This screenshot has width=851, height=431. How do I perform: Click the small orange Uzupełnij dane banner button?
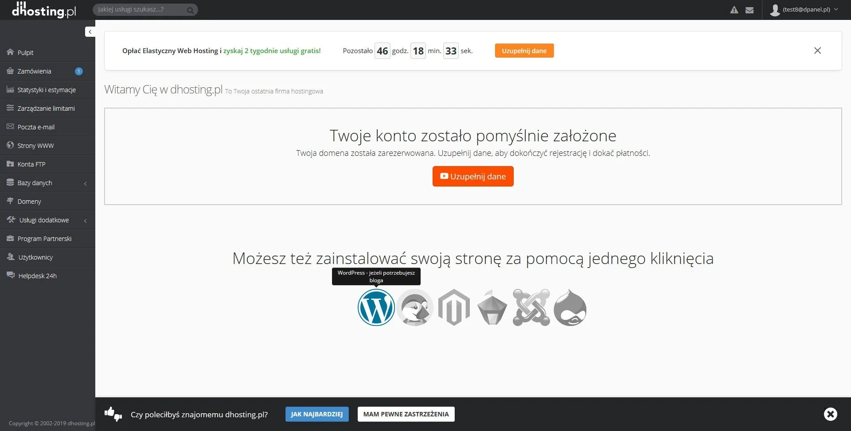click(x=524, y=50)
